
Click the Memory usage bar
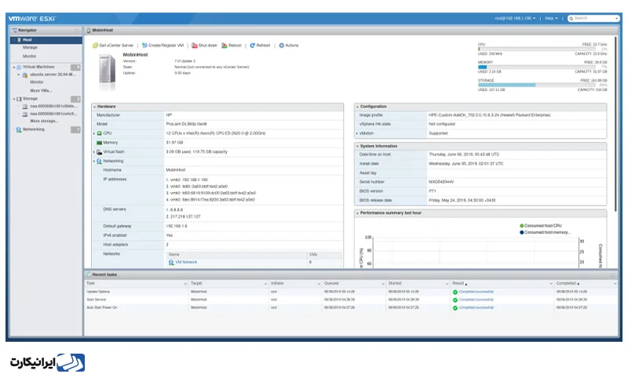(x=537, y=67)
